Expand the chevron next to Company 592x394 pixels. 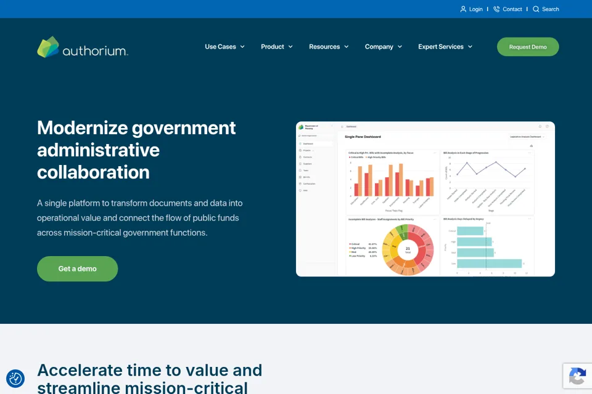coord(400,47)
